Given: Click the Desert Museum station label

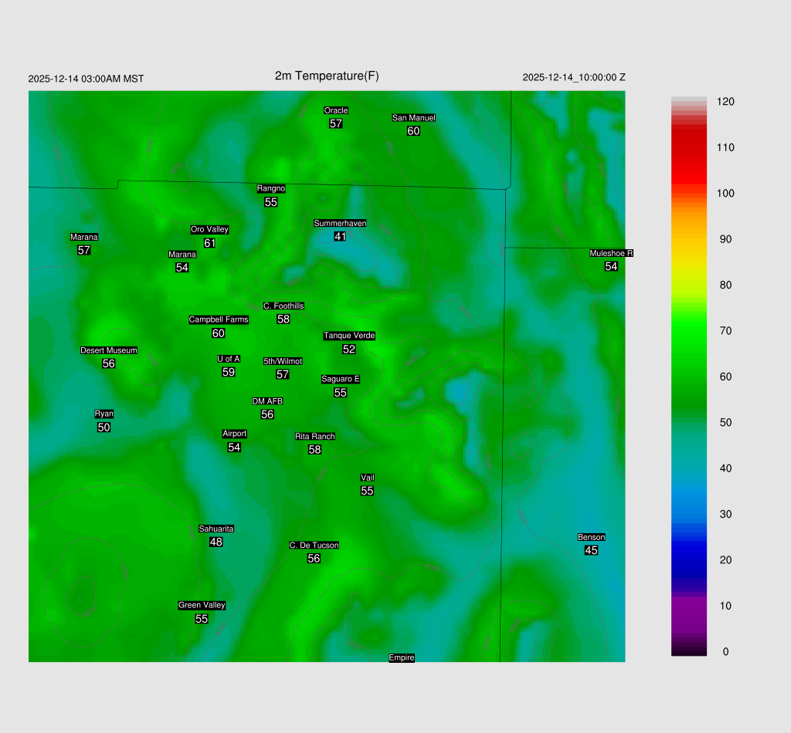Looking at the screenshot, I should coord(109,350).
